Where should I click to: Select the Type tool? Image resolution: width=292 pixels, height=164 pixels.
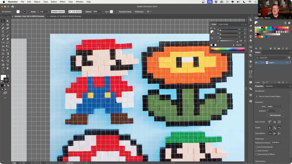point(3,32)
